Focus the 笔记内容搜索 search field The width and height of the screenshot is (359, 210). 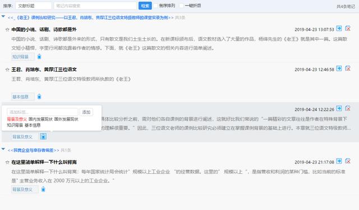pos(95,6)
